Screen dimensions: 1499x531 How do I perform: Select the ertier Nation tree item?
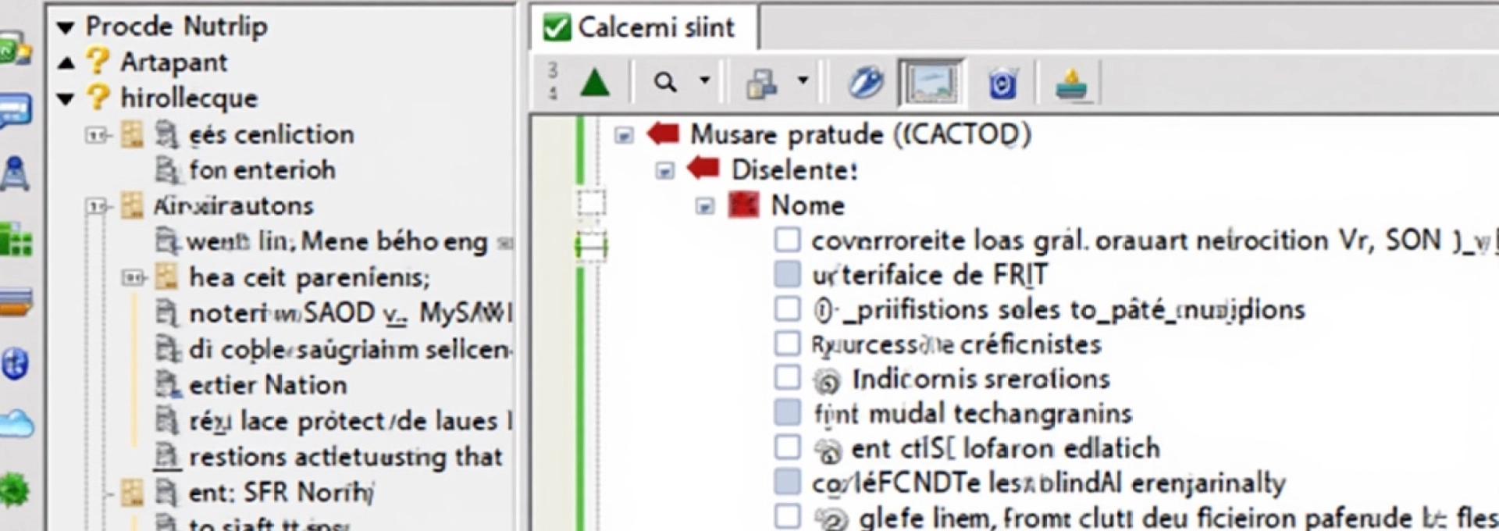pyautogui.click(x=268, y=385)
